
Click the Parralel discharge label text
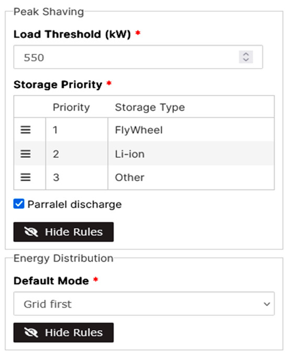pyautogui.click(x=74, y=204)
